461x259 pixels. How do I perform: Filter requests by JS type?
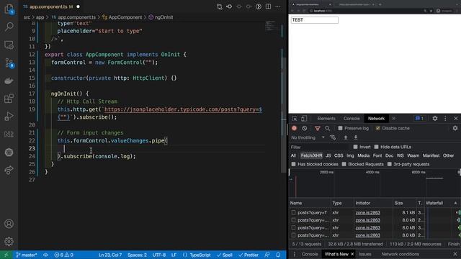[x=328, y=155]
